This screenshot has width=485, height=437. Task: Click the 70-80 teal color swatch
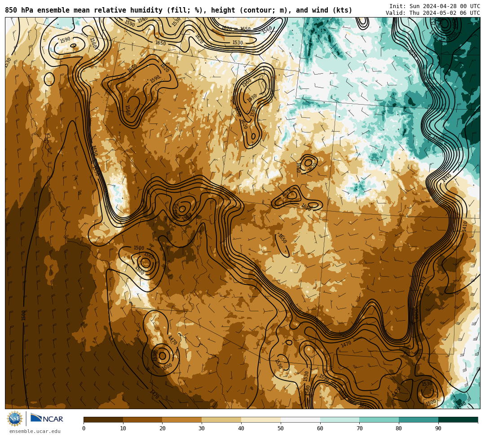click(x=379, y=419)
